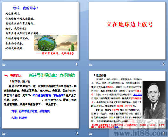Click the author portrait photo in slide 4
168x137 pixels.
pyautogui.click(x=154, y=100)
